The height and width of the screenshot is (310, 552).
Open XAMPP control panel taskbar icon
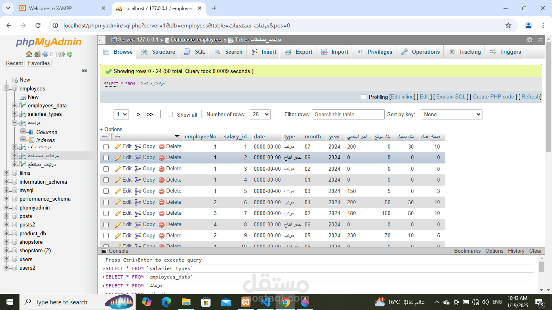[246, 302]
